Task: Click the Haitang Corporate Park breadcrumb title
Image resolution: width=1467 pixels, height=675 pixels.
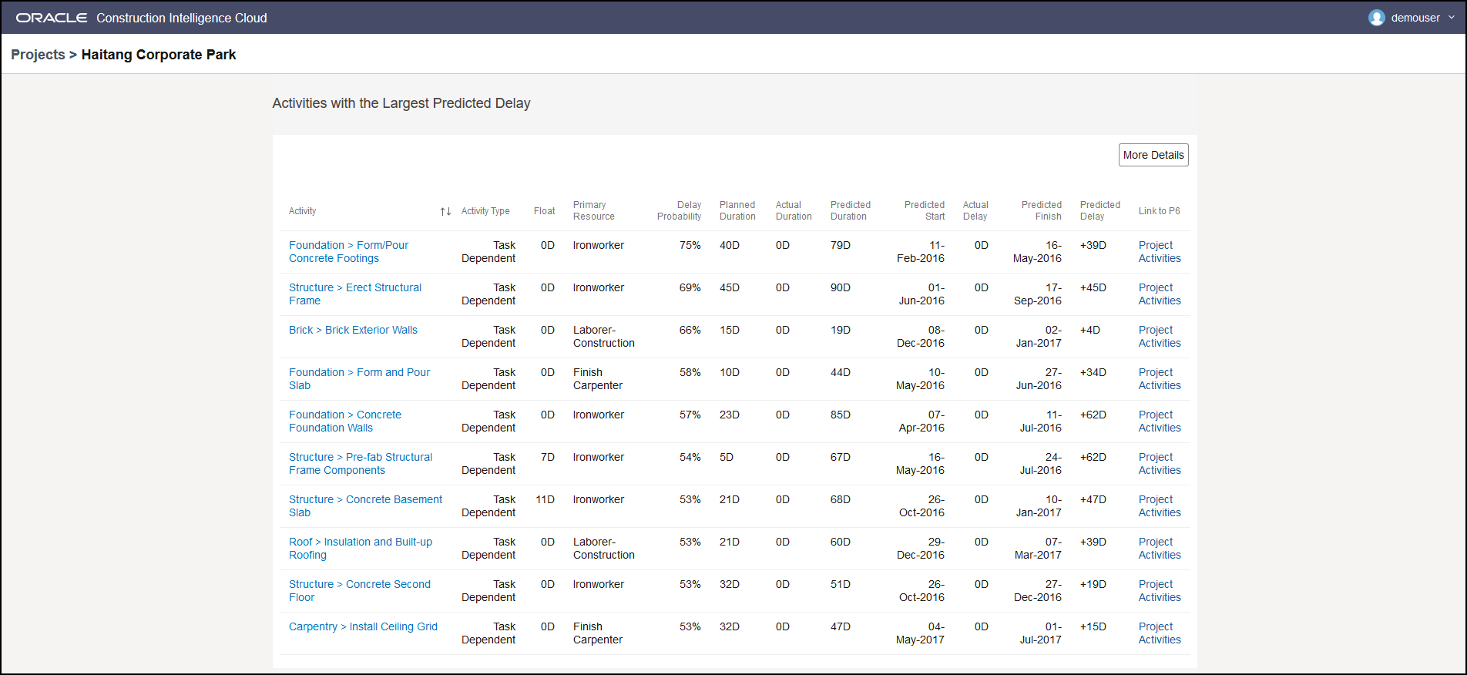Action: click(x=159, y=55)
